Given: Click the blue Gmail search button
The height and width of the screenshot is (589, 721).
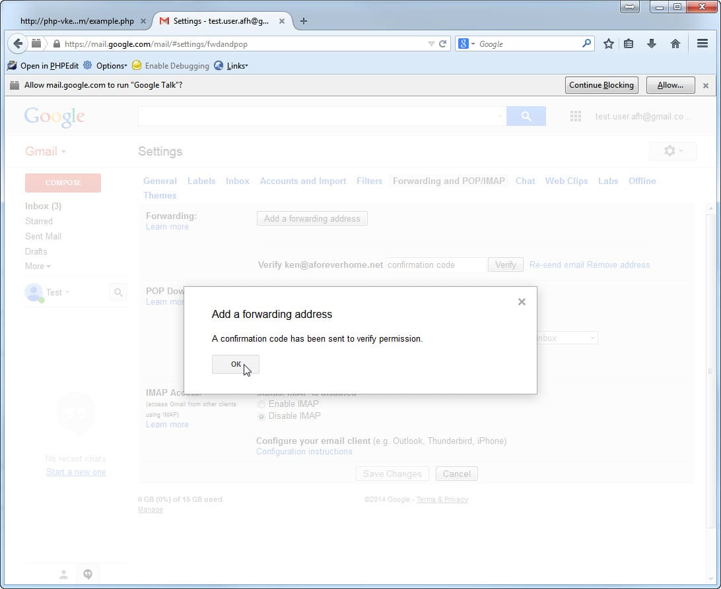Looking at the screenshot, I should coord(526,116).
